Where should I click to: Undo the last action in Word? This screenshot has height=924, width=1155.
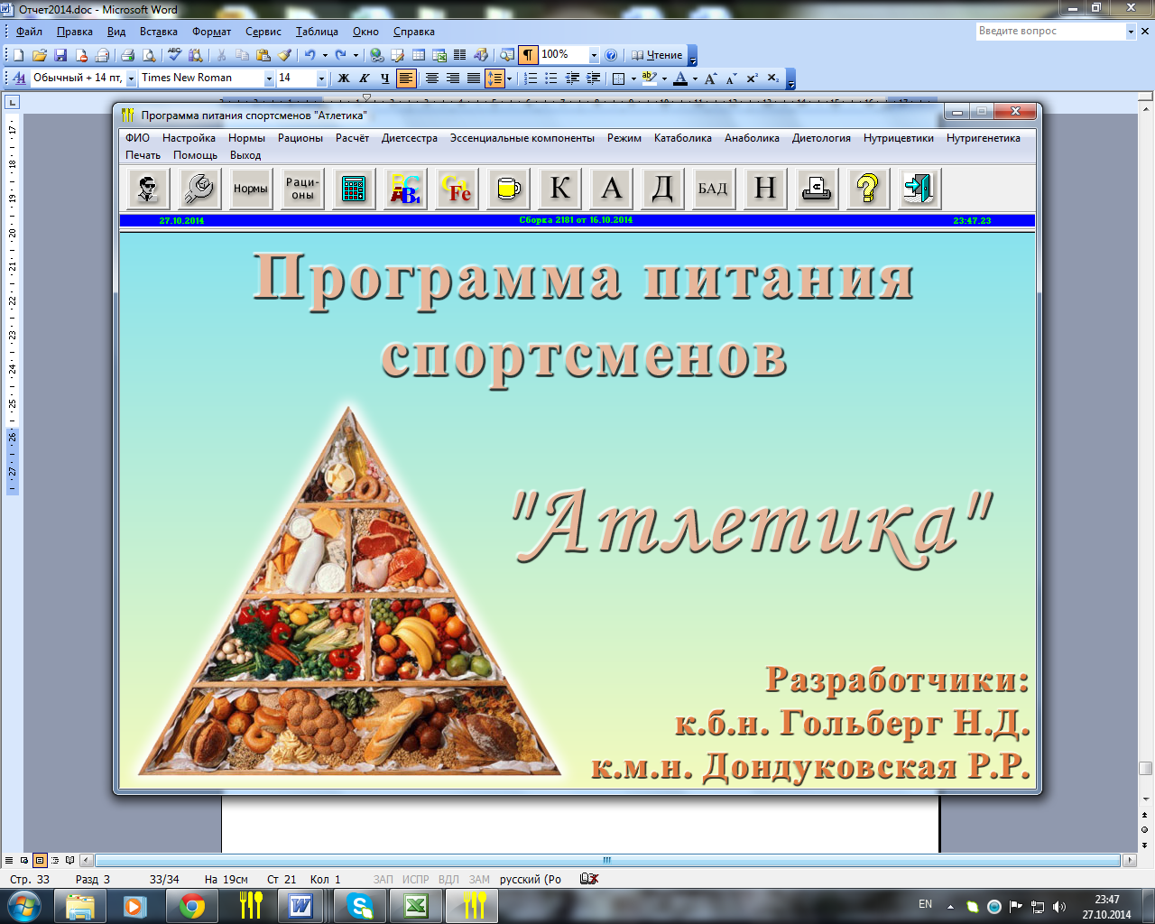310,55
